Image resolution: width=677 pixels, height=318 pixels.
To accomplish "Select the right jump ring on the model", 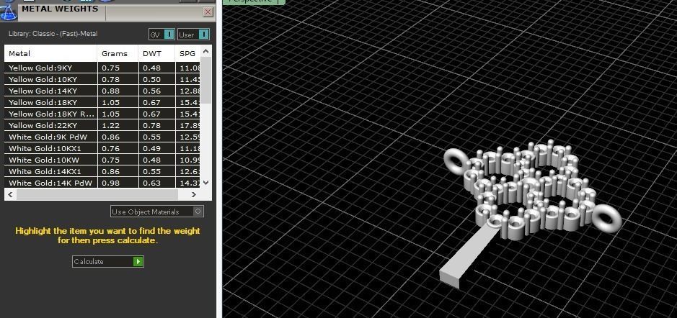I will pos(606,218).
